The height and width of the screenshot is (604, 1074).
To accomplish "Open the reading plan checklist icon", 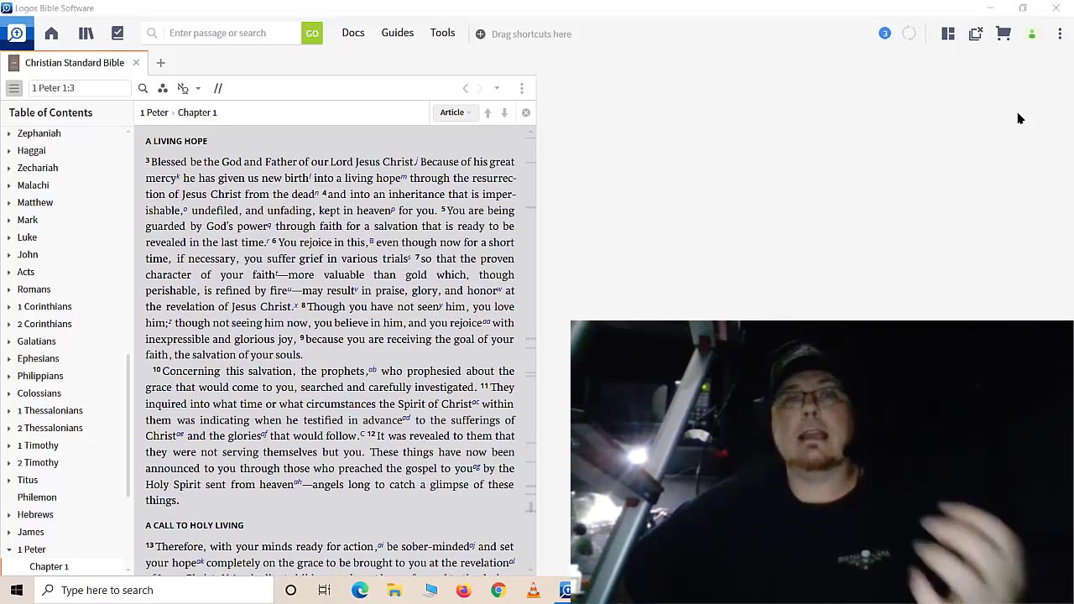I will (117, 34).
